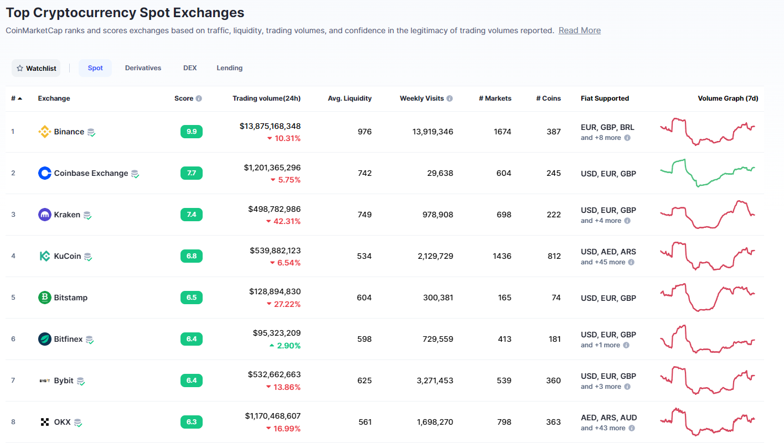The height and width of the screenshot is (443, 784).
Task: Click the KuCoin logo icon
Action: pos(45,256)
